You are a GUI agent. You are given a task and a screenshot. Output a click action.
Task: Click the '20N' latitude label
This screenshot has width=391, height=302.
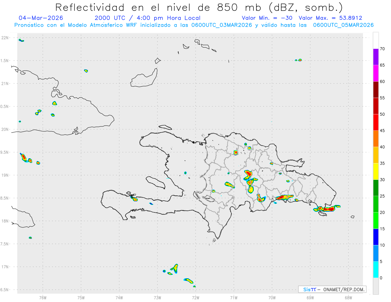[5, 129]
